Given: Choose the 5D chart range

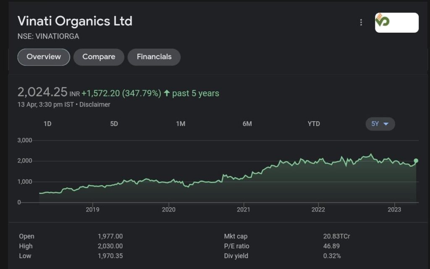Looking at the screenshot, I should 114,124.
